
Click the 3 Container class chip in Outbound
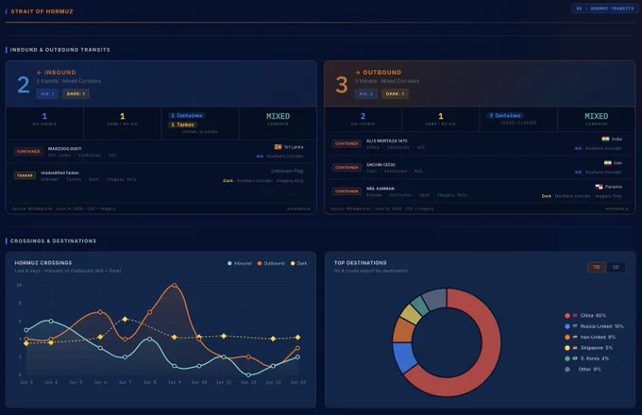tap(505, 116)
